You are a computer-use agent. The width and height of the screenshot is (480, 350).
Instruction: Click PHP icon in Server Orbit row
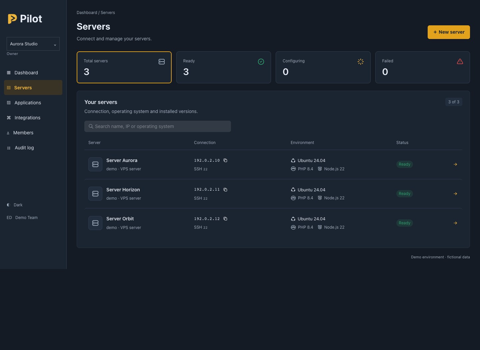coord(293,227)
